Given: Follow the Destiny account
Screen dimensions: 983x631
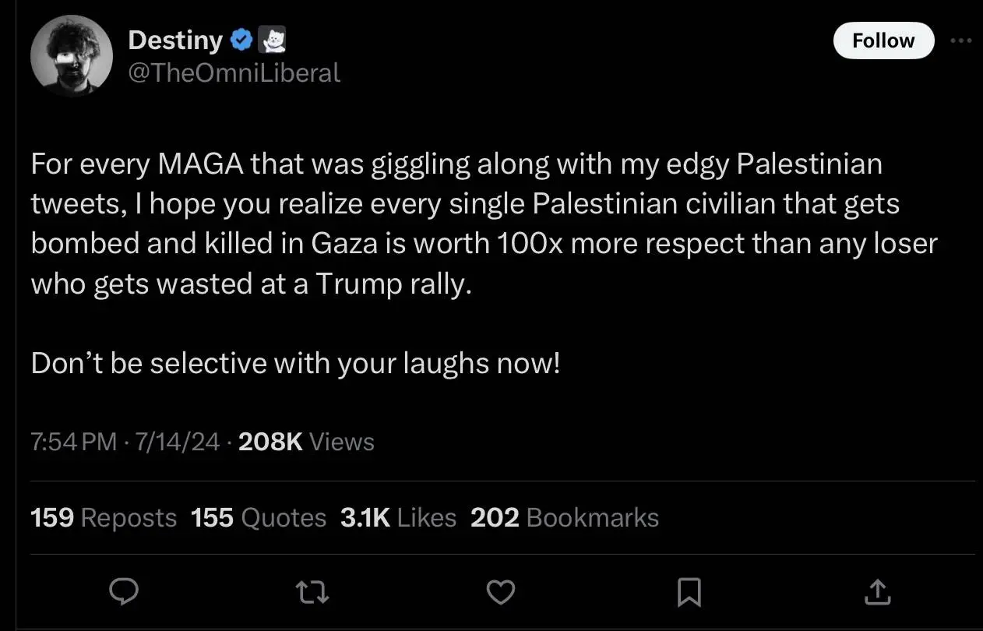Looking at the screenshot, I should click(883, 41).
